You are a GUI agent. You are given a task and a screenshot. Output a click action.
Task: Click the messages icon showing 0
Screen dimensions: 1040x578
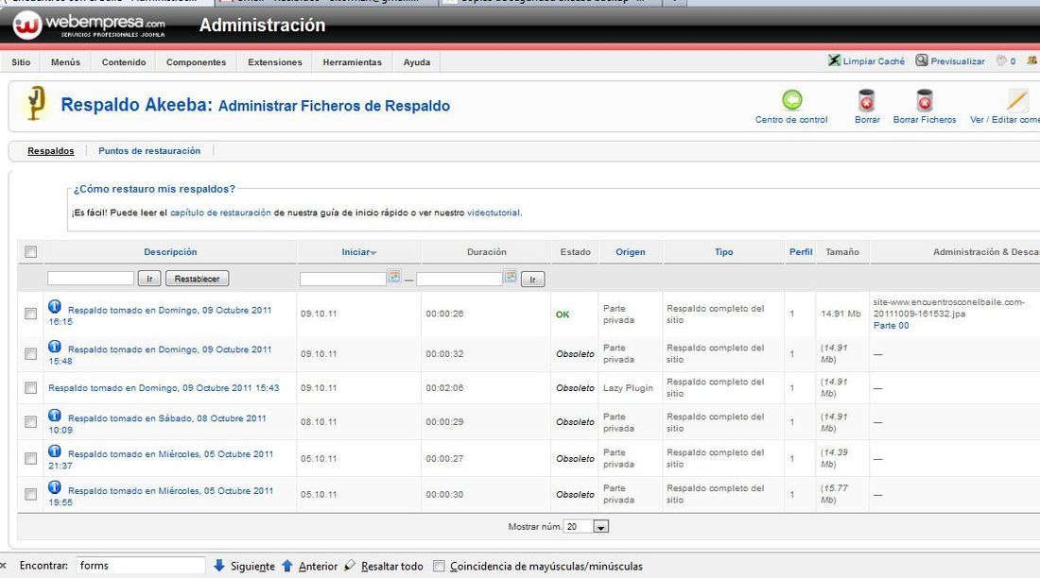[x=1001, y=60]
